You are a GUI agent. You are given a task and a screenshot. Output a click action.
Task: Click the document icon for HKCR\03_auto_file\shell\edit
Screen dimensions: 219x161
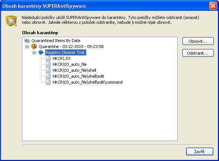[x=48, y=76]
